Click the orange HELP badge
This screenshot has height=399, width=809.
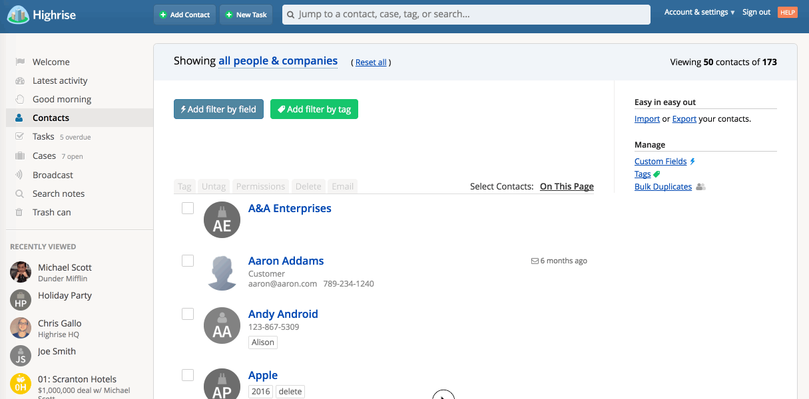[788, 13]
